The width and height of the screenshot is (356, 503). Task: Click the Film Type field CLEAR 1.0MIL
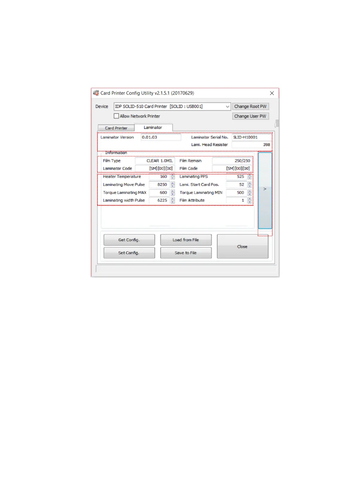(155, 161)
